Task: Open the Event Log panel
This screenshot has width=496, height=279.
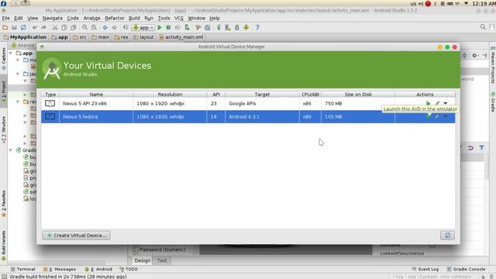Action: 425,269
